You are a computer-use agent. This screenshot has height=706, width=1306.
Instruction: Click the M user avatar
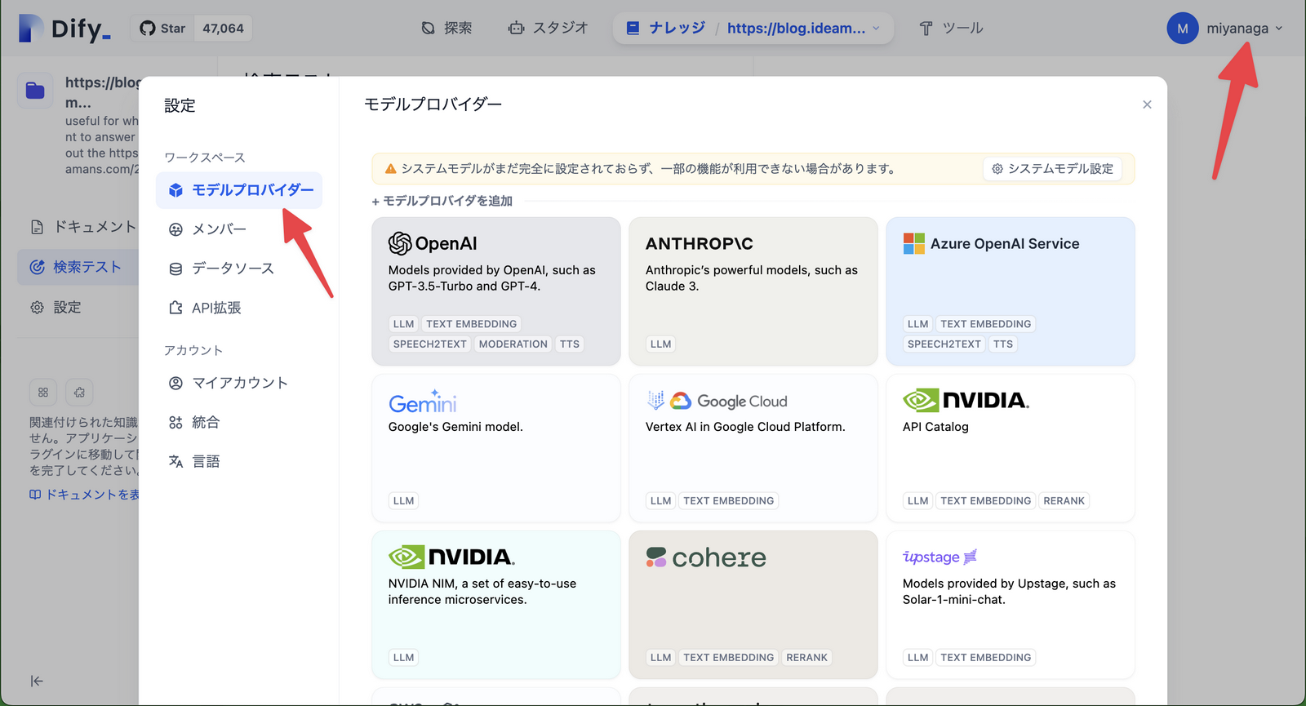[1183, 29]
